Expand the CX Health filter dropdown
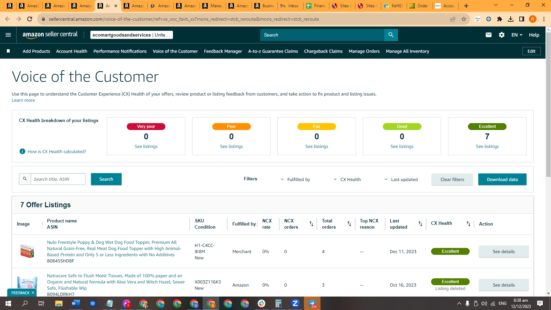Screen dimensions: 551x310 pos(347,179)
